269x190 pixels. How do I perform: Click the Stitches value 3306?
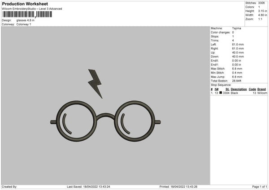(261, 3)
